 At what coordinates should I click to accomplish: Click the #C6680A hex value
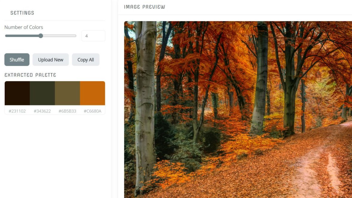pos(93,111)
